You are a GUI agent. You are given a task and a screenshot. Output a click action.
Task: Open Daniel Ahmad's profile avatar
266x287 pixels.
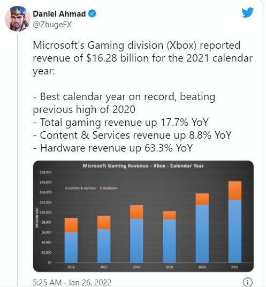[x=18, y=19]
